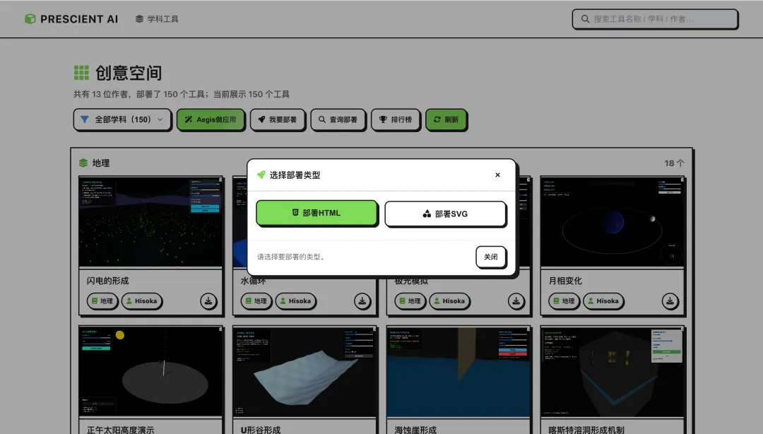
Task: Click the 闪电的形成 title
Action: click(107, 281)
